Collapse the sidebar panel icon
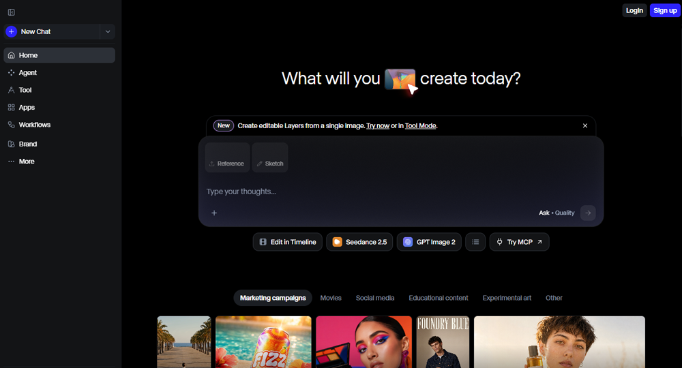The image size is (682, 368). [x=12, y=12]
